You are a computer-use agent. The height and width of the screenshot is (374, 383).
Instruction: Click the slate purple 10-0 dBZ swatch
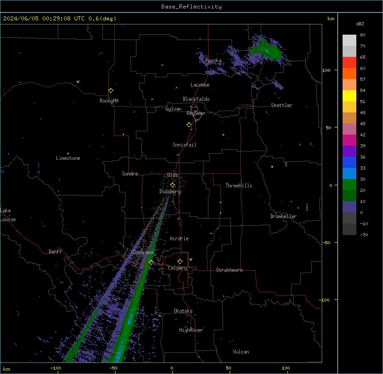[x=349, y=207]
